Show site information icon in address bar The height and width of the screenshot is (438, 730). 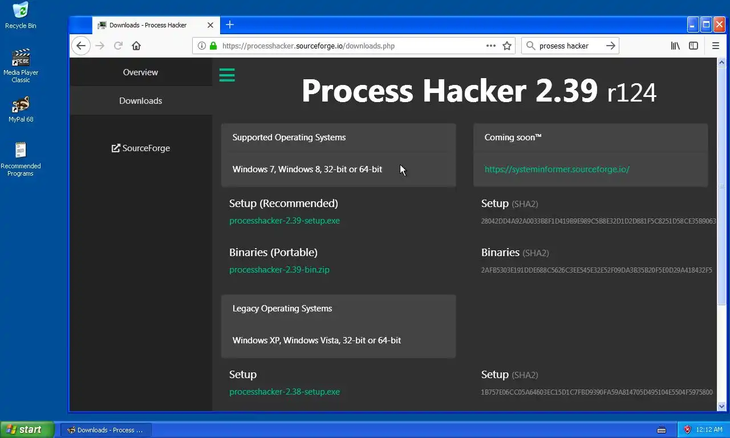(201, 46)
